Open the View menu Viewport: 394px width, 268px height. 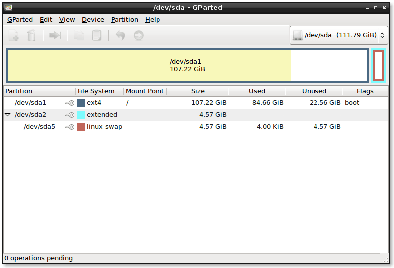[67, 19]
